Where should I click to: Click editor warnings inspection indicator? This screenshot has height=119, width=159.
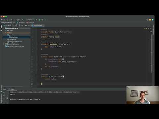[x=145, y=28]
